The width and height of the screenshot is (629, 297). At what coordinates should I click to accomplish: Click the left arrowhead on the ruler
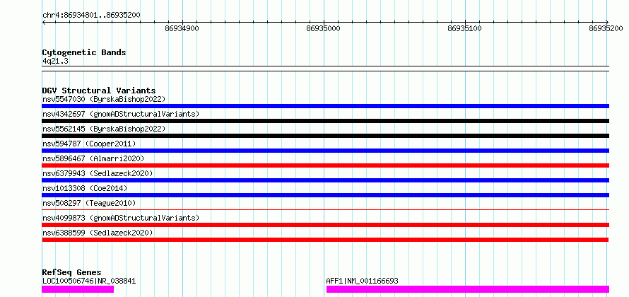44,23
